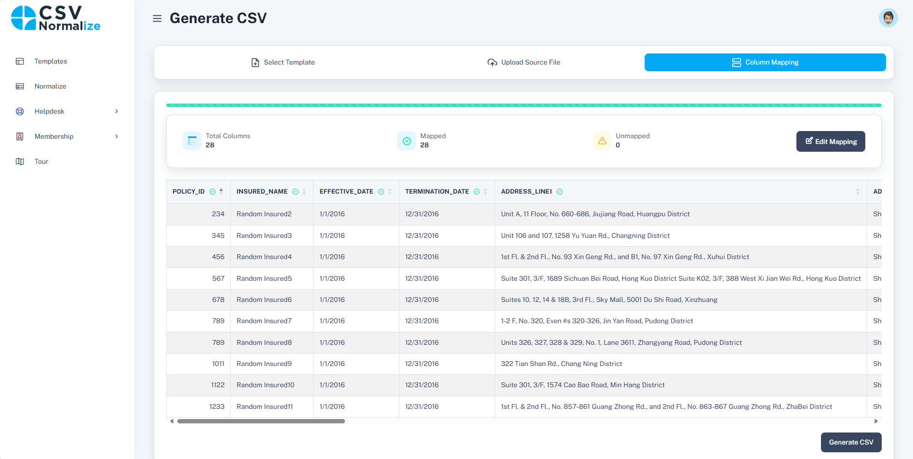
Task: Click the Tour map icon
Action: point(20,161)
